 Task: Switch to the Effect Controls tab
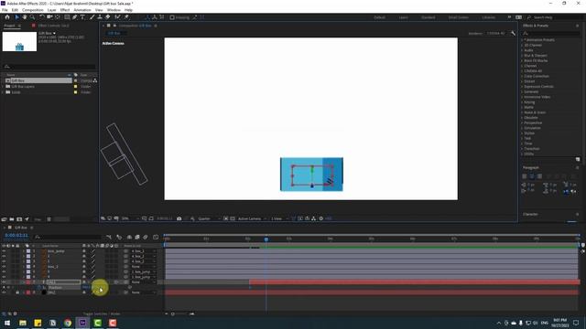(53, 26)
